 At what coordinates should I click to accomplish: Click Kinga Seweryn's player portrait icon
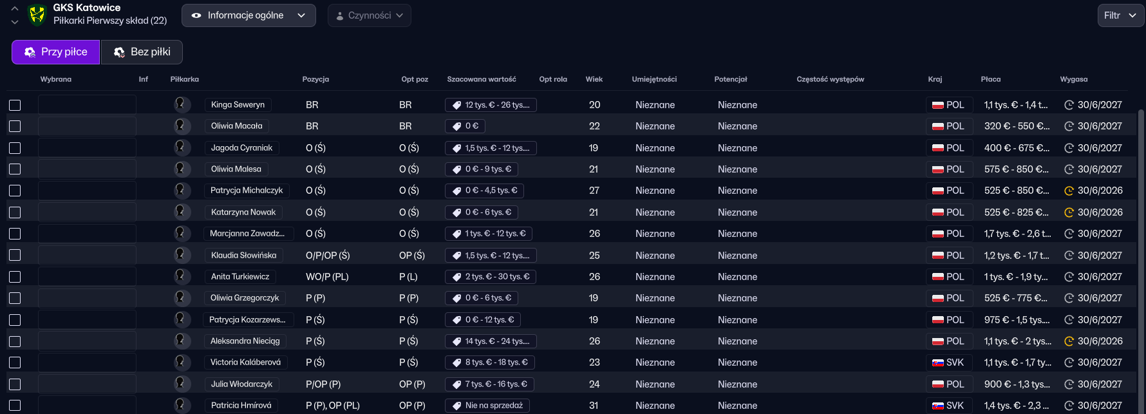coord(182,104)
